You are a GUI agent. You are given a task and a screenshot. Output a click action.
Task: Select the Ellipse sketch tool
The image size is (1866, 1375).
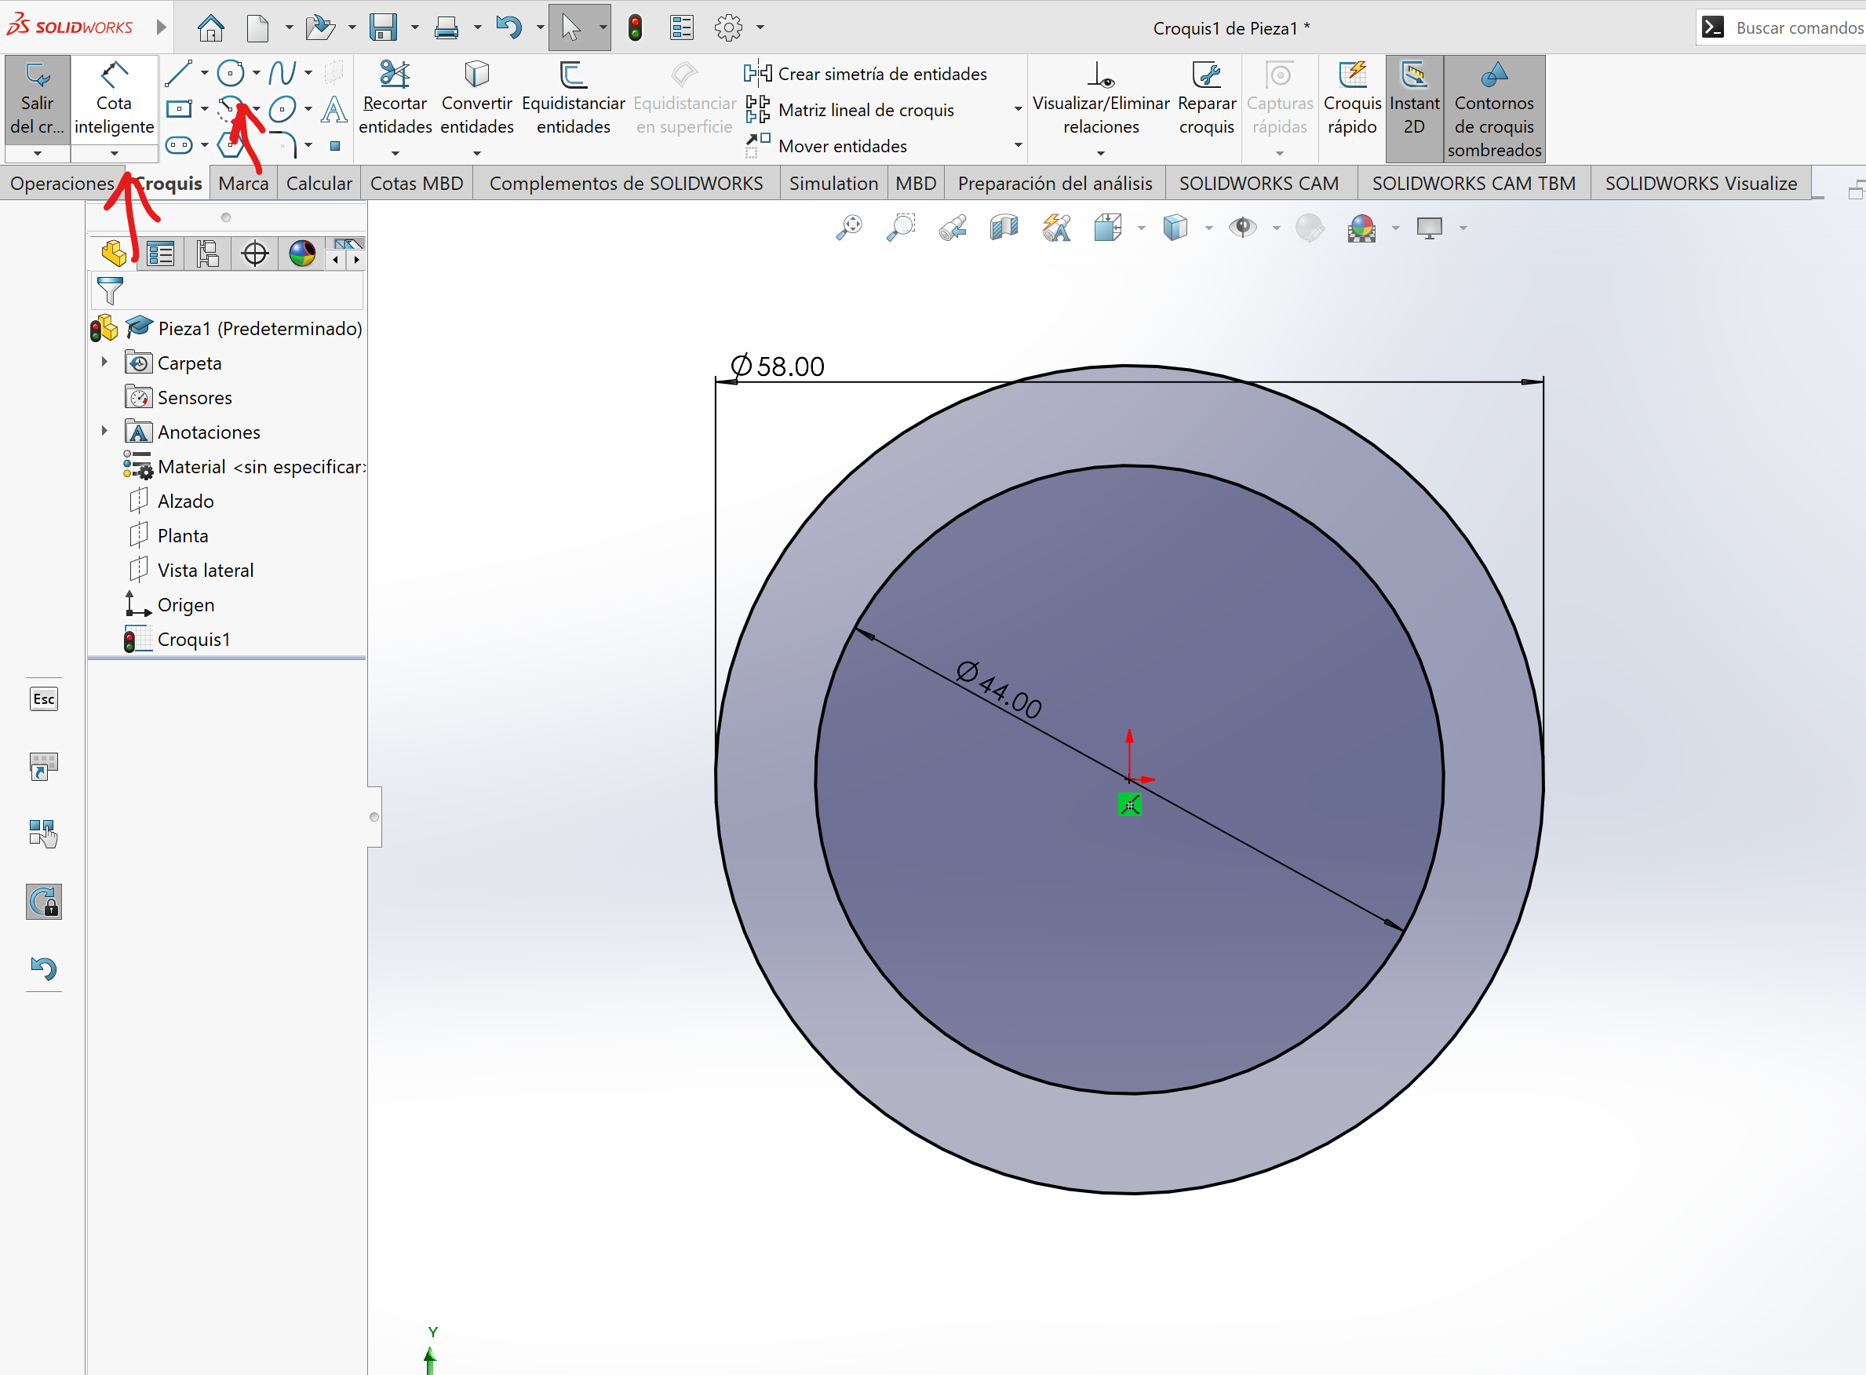click(x=282, y=109)
